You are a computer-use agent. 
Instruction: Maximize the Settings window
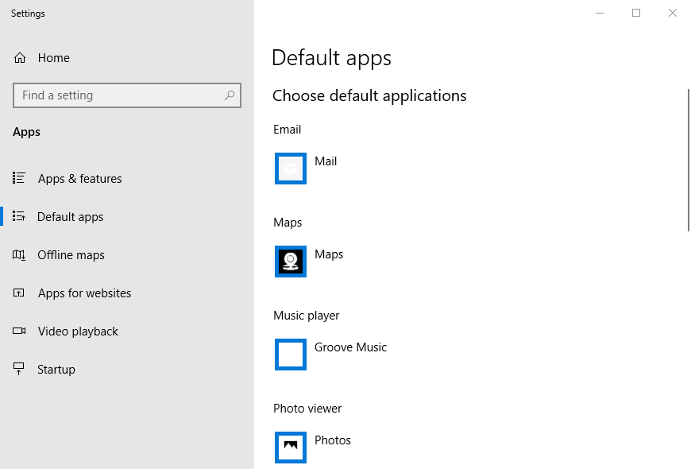coord(636,13)
